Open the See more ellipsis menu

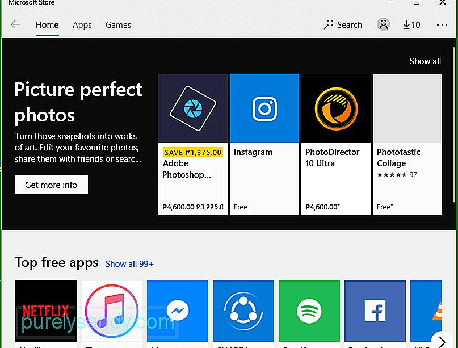pyautogui.click(x=442, y=25)
